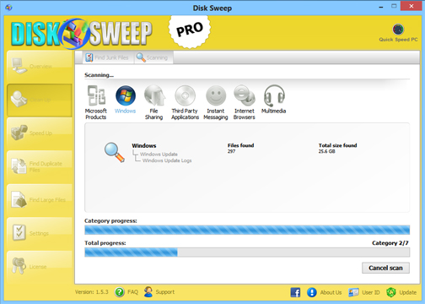Click the Category progress bar
Viewport: 425px width, 304px height.
pos(247,230)
